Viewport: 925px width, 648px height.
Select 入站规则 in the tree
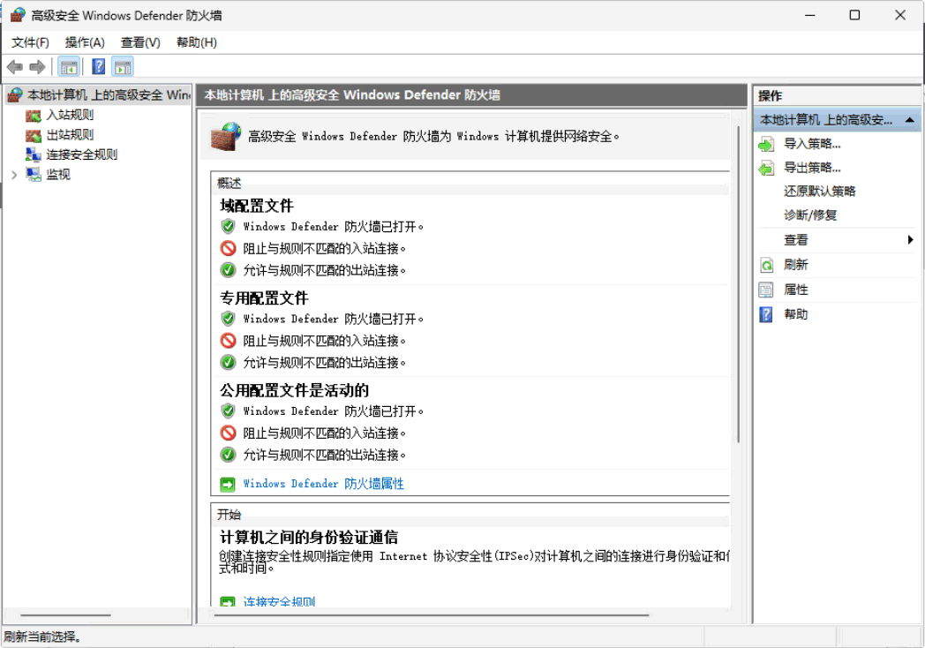point(71,115)
